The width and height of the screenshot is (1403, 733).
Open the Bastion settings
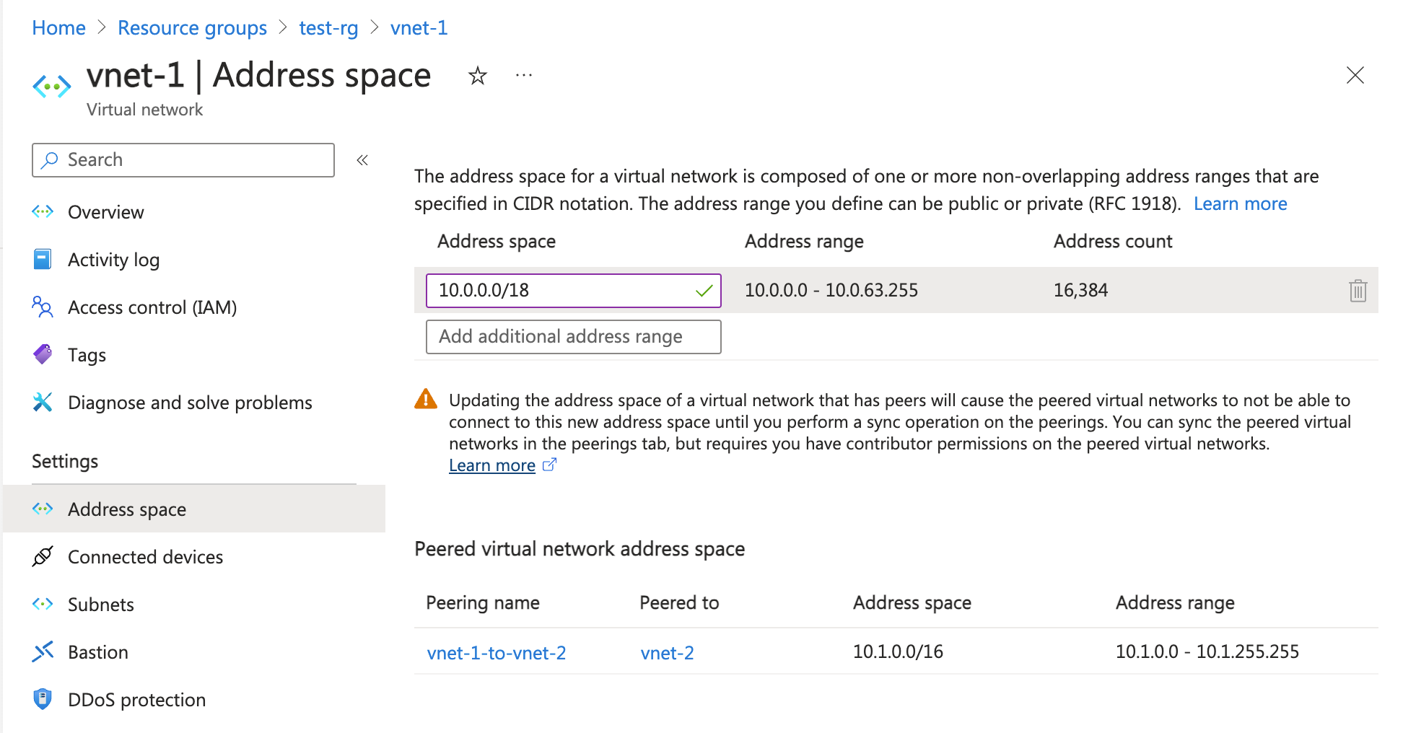point(98,651)
